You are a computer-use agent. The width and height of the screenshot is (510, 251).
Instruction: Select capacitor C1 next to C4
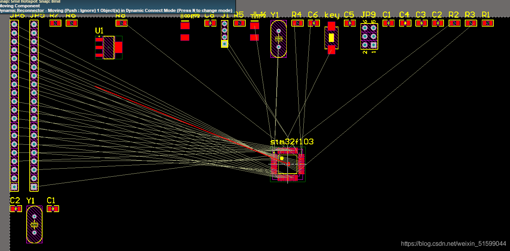(x=388, y=23)
